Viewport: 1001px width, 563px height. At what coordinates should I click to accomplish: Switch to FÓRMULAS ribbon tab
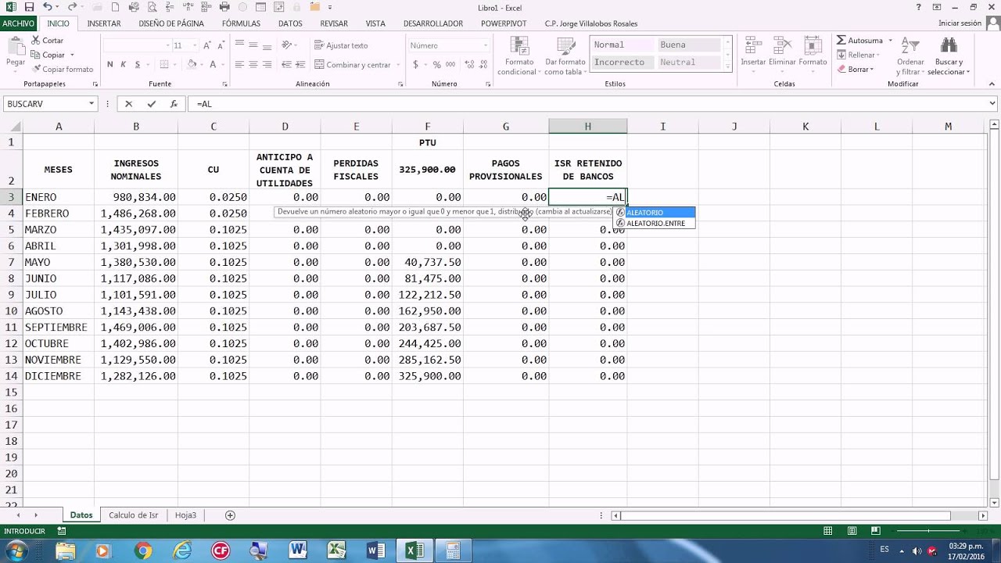tap(241, 23)
